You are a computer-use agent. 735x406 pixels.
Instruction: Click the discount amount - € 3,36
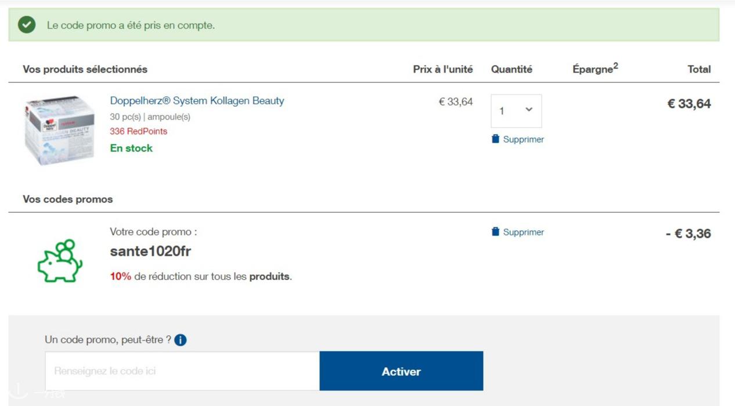coord(688,234)
